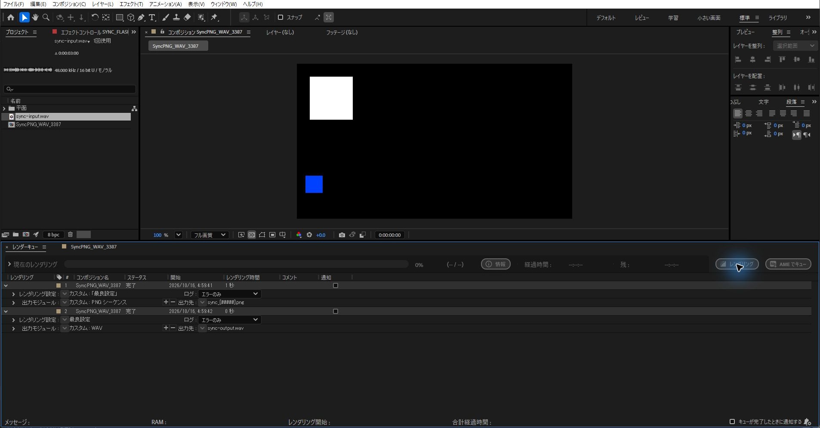Toggle transparency grid in viewer

(x=252, y=235)
